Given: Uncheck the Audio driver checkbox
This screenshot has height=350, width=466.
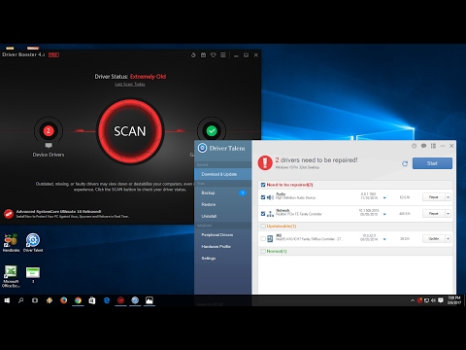Looking at the screenshot, I should click(263, 197).
